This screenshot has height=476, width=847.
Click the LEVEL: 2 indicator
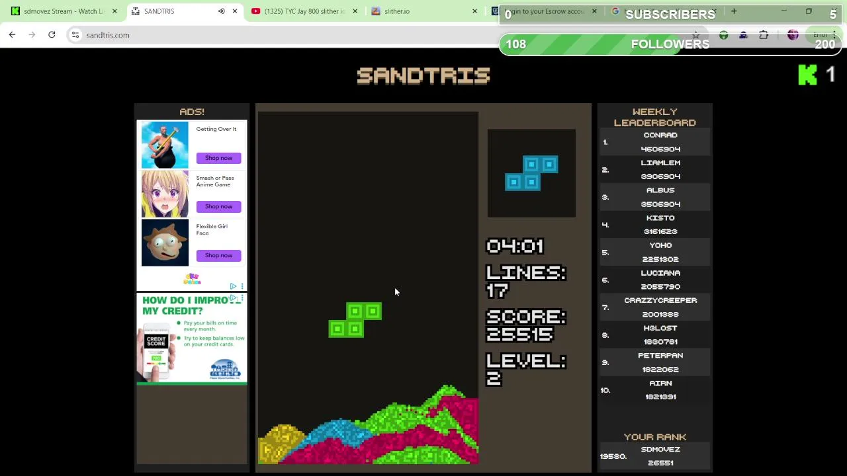pos(525,369)
